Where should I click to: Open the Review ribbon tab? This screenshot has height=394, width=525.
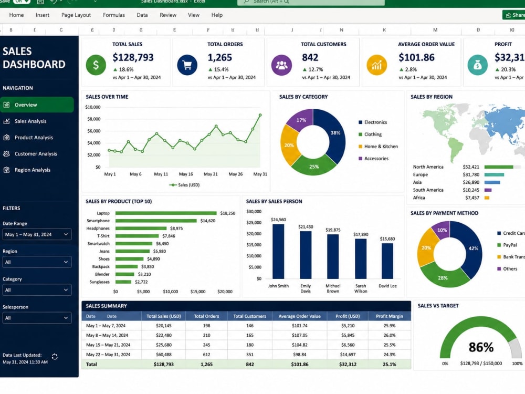pyautogui.click(x=168, y=15)
